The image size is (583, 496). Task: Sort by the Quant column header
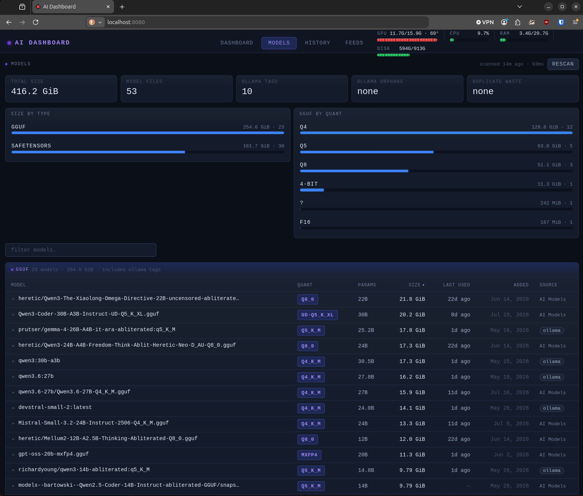(x=305, y=285)
